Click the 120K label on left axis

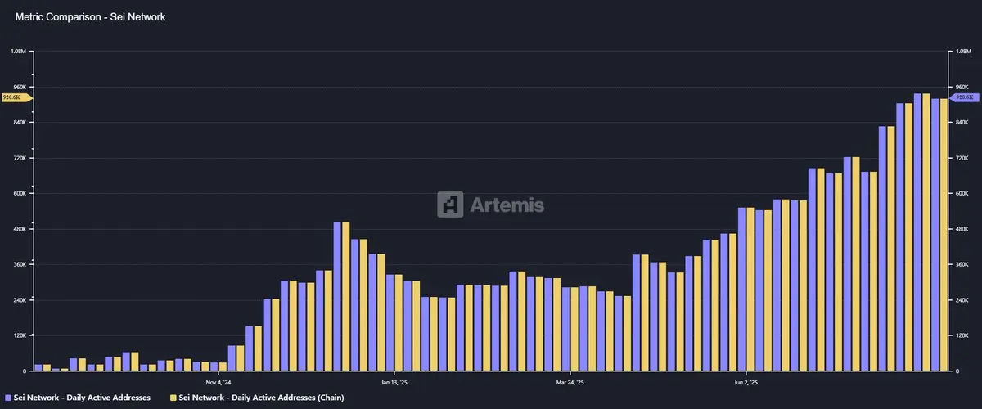point(21,335)
